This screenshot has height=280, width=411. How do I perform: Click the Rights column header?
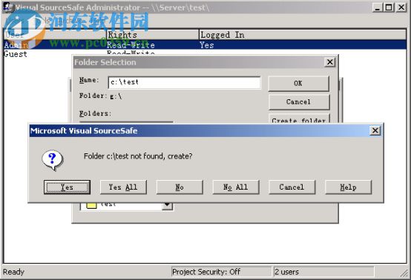coord(153,35)
